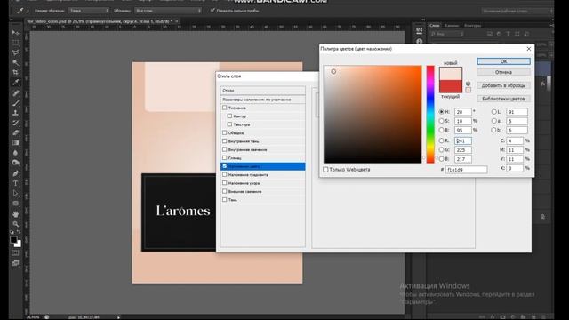Enable the Тиснение style checkbox
Image resolution: width=569 pixels, height=320 pixels.
tap(225, 108)
